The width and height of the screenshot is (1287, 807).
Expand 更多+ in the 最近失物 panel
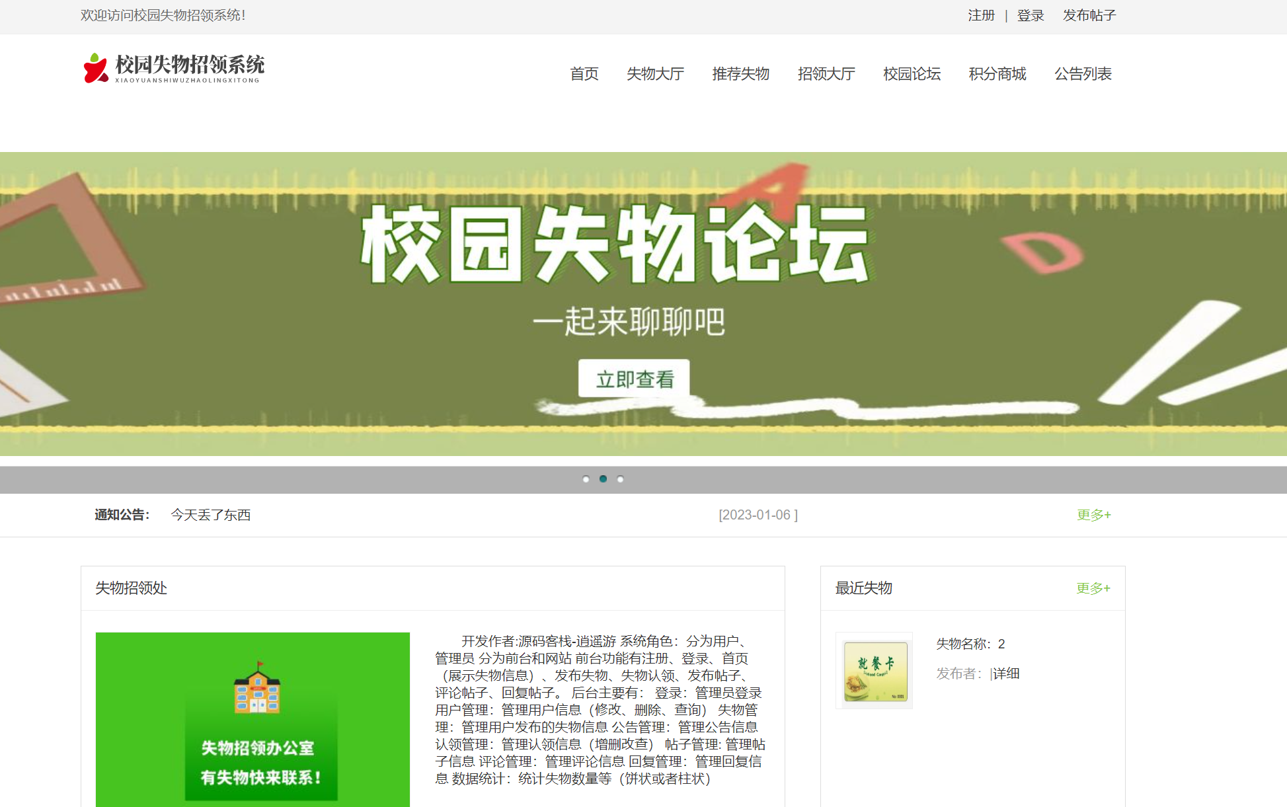tap(1093, 588)
